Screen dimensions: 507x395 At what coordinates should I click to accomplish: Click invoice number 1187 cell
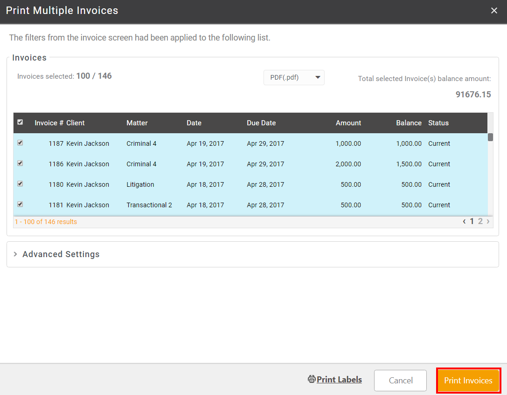56,143
